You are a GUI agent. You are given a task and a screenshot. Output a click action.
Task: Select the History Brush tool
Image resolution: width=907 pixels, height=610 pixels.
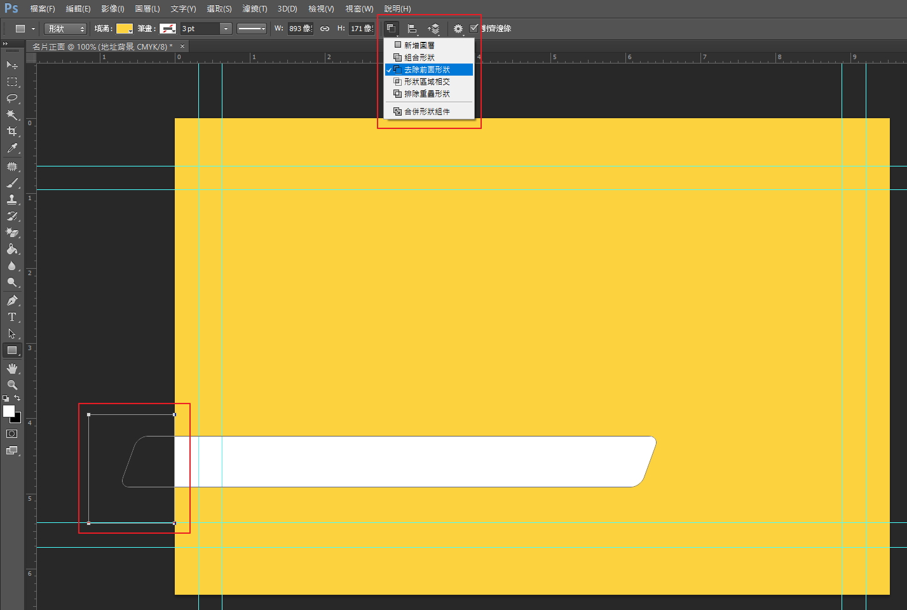[x=12, y=216]
